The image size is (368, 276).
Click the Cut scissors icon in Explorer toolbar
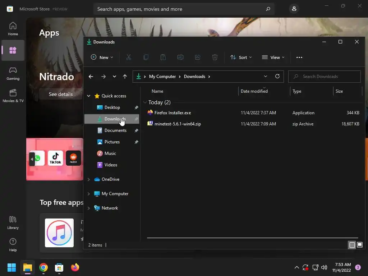129,57
